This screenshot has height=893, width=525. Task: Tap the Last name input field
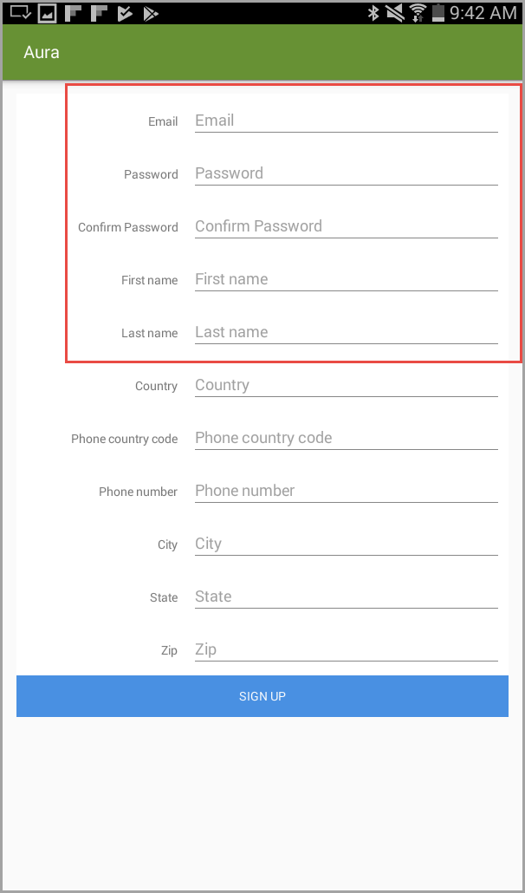(346, 333)
